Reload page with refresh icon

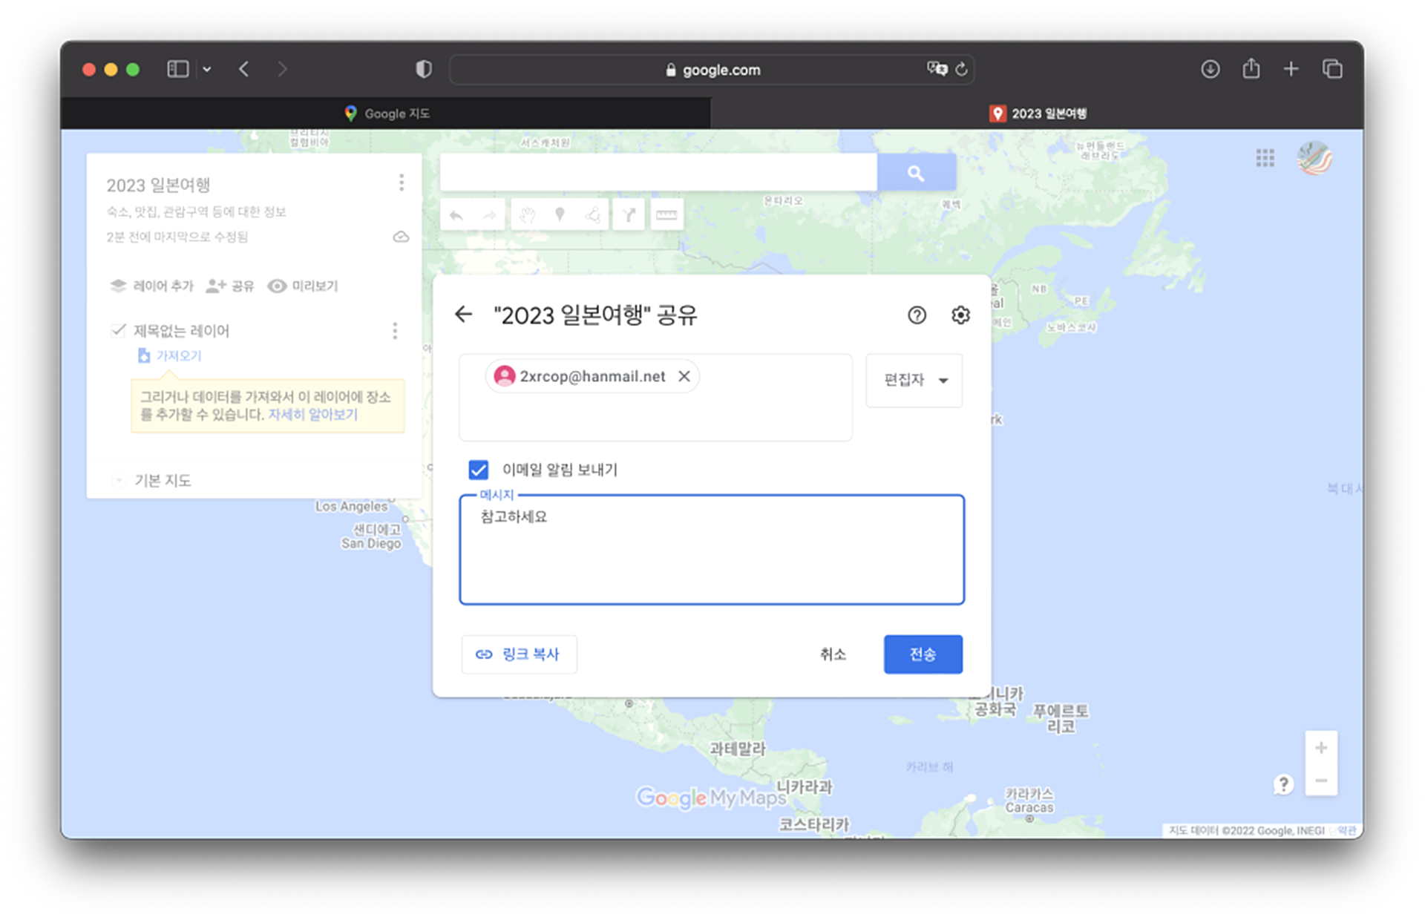961,69
